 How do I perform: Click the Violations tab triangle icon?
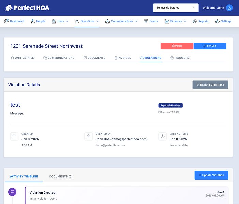(142, 58)
